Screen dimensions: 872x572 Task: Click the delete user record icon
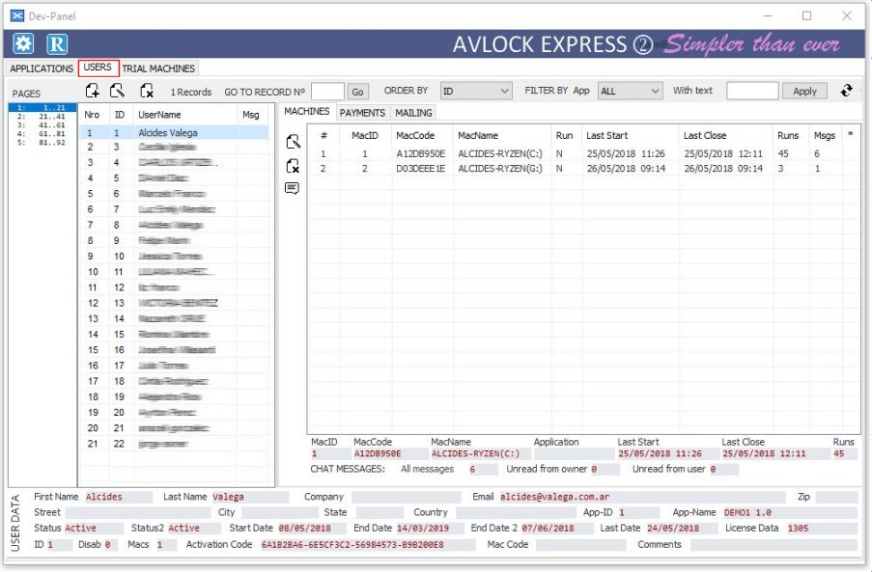click(x=146, y=91)
